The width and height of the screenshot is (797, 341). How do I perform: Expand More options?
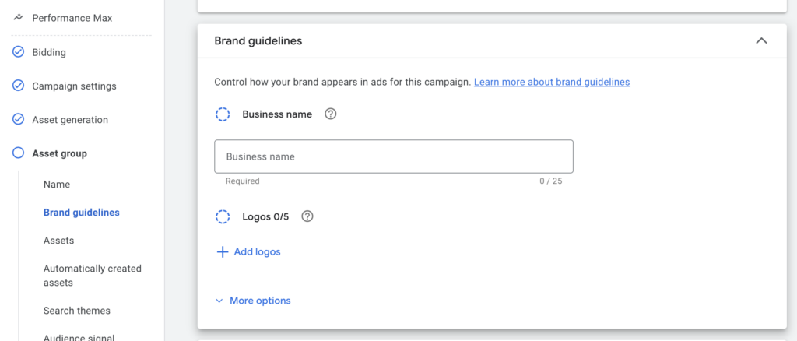tap(253, 301)
